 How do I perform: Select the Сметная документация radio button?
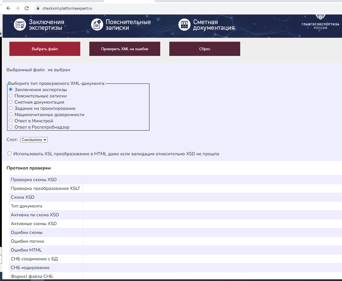tap(11, 102)
